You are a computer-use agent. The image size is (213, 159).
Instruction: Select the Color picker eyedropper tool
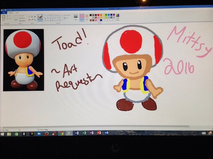[x=32, y=20]
